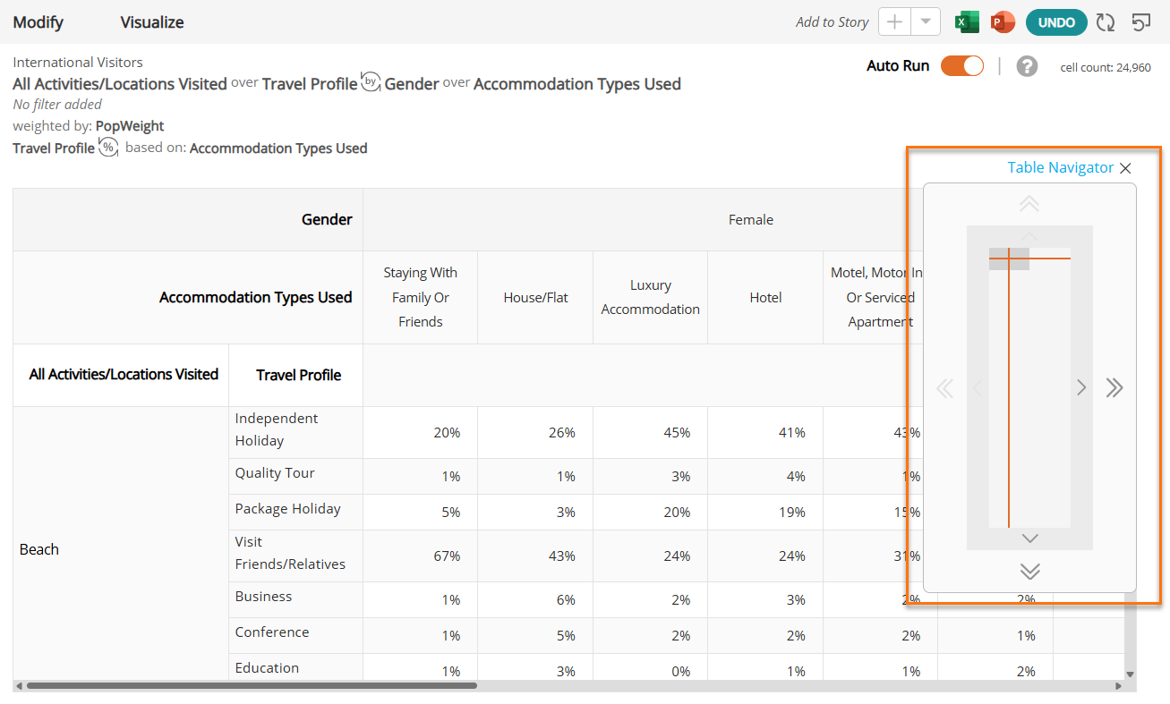The height and width of the screenshot is (704, 1170).
Task: Click the plus Add to Story button
Action: (x=894, y=22)
